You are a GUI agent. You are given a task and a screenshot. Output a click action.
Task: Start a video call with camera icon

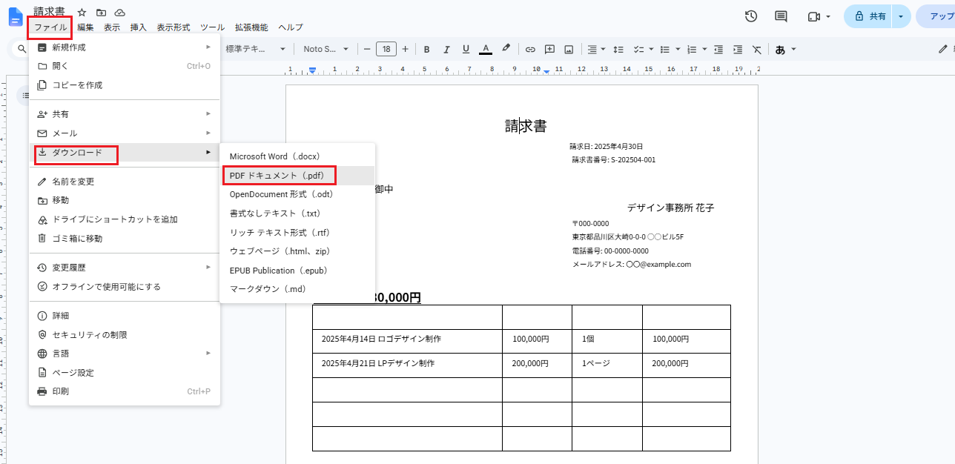(813, 16)
